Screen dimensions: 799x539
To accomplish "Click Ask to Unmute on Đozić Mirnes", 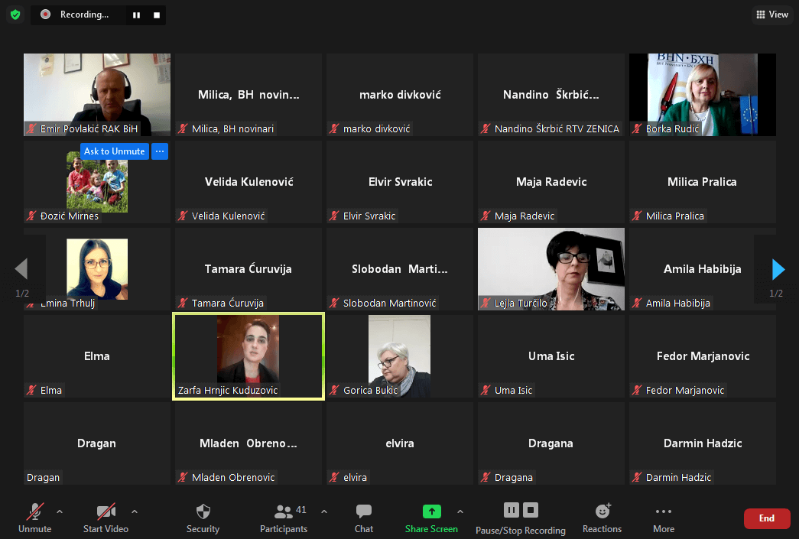I will click(114, 151).
